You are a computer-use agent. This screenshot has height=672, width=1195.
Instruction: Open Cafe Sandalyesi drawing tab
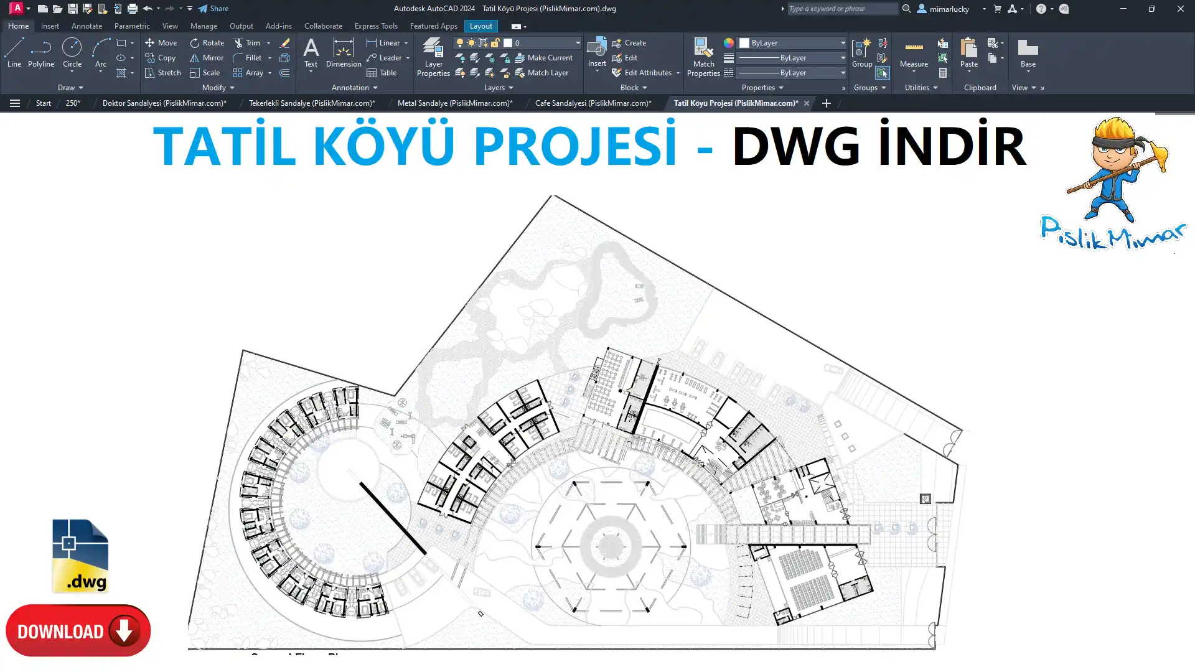[x=593, y=103]
